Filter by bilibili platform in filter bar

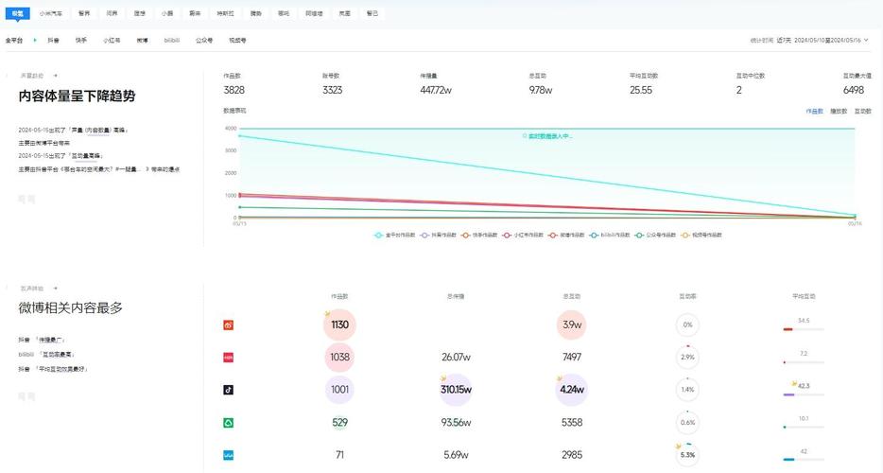click(x=172, y=41)
